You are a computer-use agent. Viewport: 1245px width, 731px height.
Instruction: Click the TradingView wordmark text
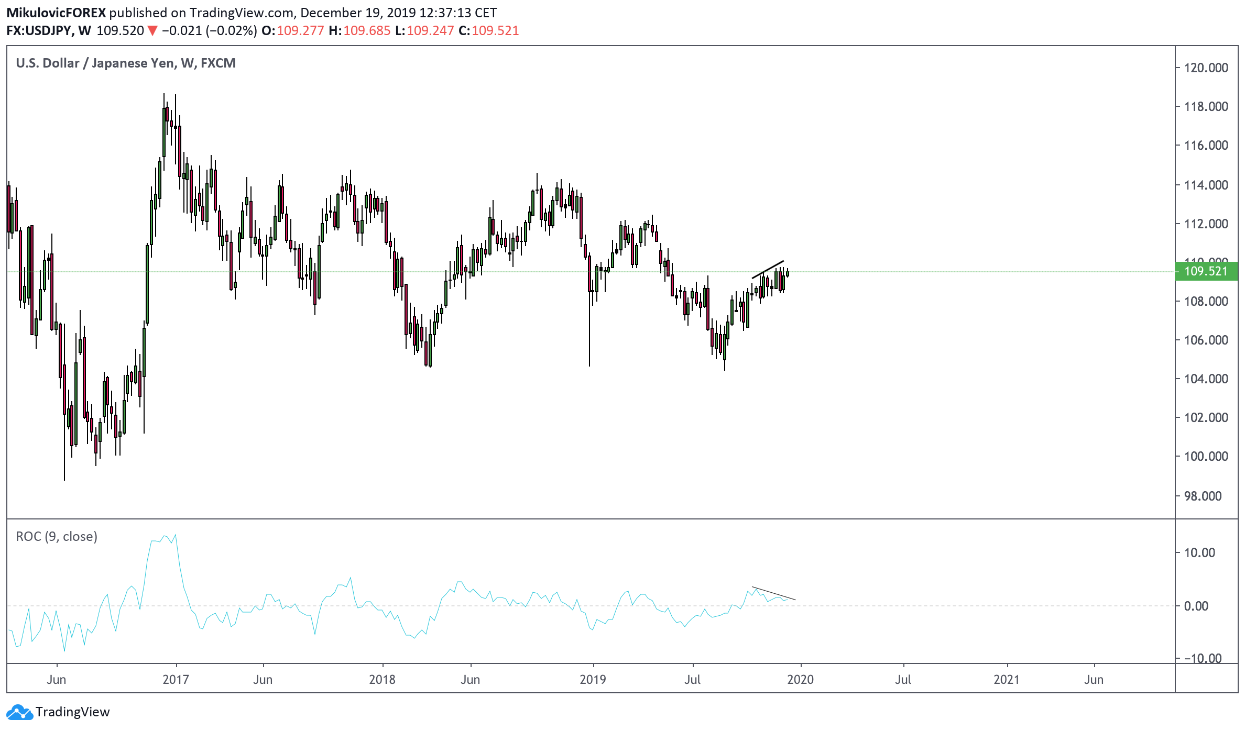point(73,712)
